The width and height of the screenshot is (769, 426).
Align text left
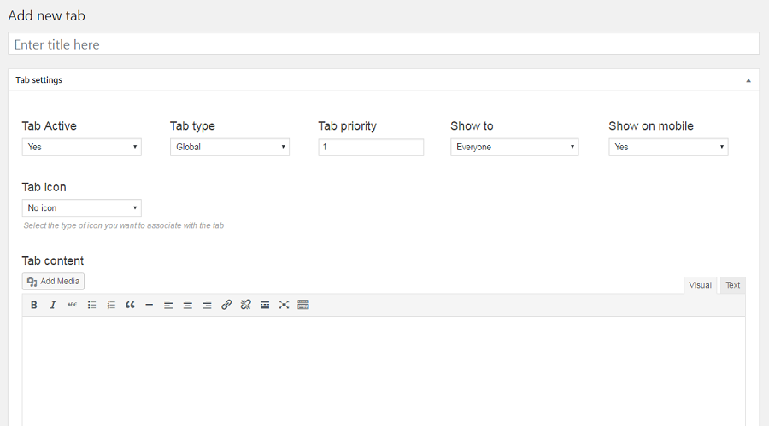click(x=168, y=305)
